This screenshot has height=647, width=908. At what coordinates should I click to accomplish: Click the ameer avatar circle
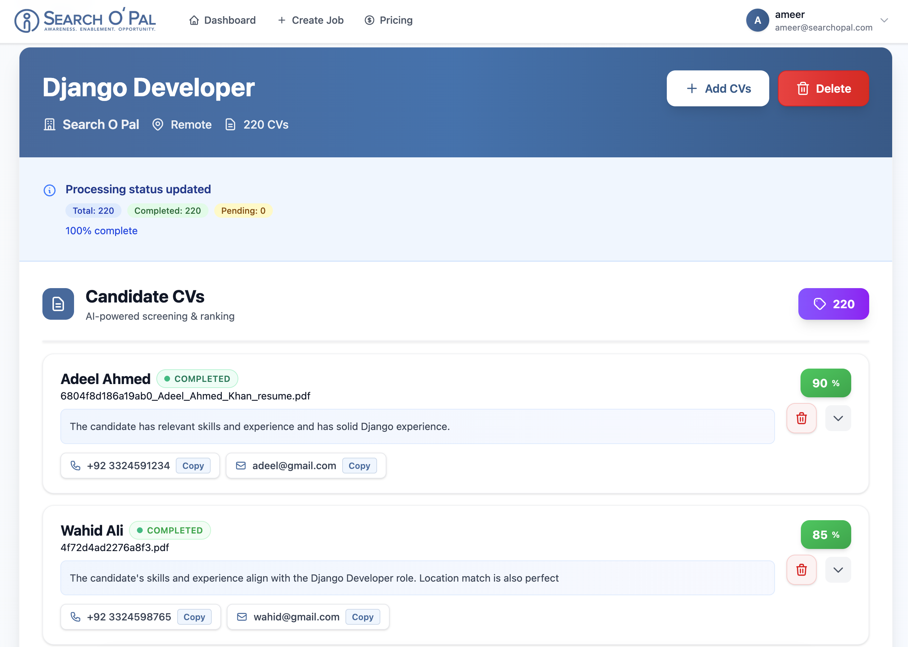coord(757,20)
